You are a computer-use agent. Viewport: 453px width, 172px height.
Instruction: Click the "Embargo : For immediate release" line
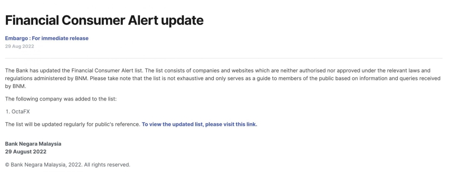coord(47,38)
